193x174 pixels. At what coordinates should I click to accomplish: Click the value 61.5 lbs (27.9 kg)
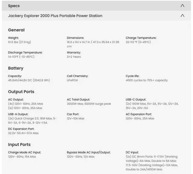(19, 42)
